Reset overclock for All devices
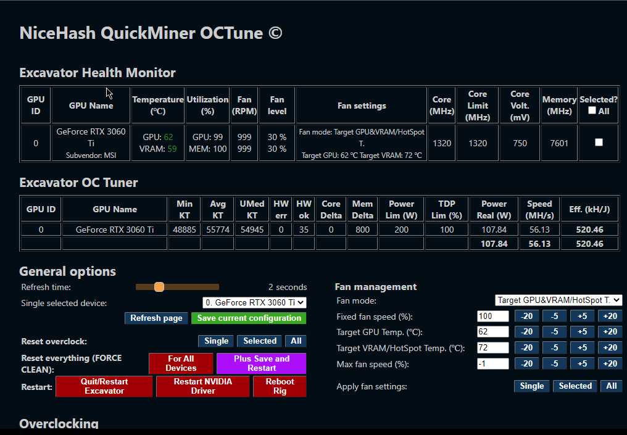 (296, 341)
